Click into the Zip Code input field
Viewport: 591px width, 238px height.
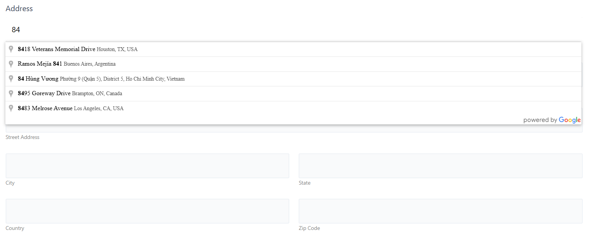pyautogui.click(x=440, y=211)
